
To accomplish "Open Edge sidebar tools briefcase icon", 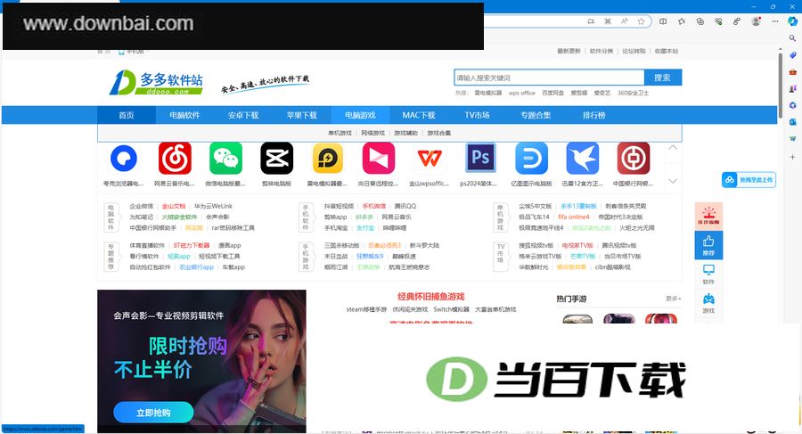I will point(792,71).
